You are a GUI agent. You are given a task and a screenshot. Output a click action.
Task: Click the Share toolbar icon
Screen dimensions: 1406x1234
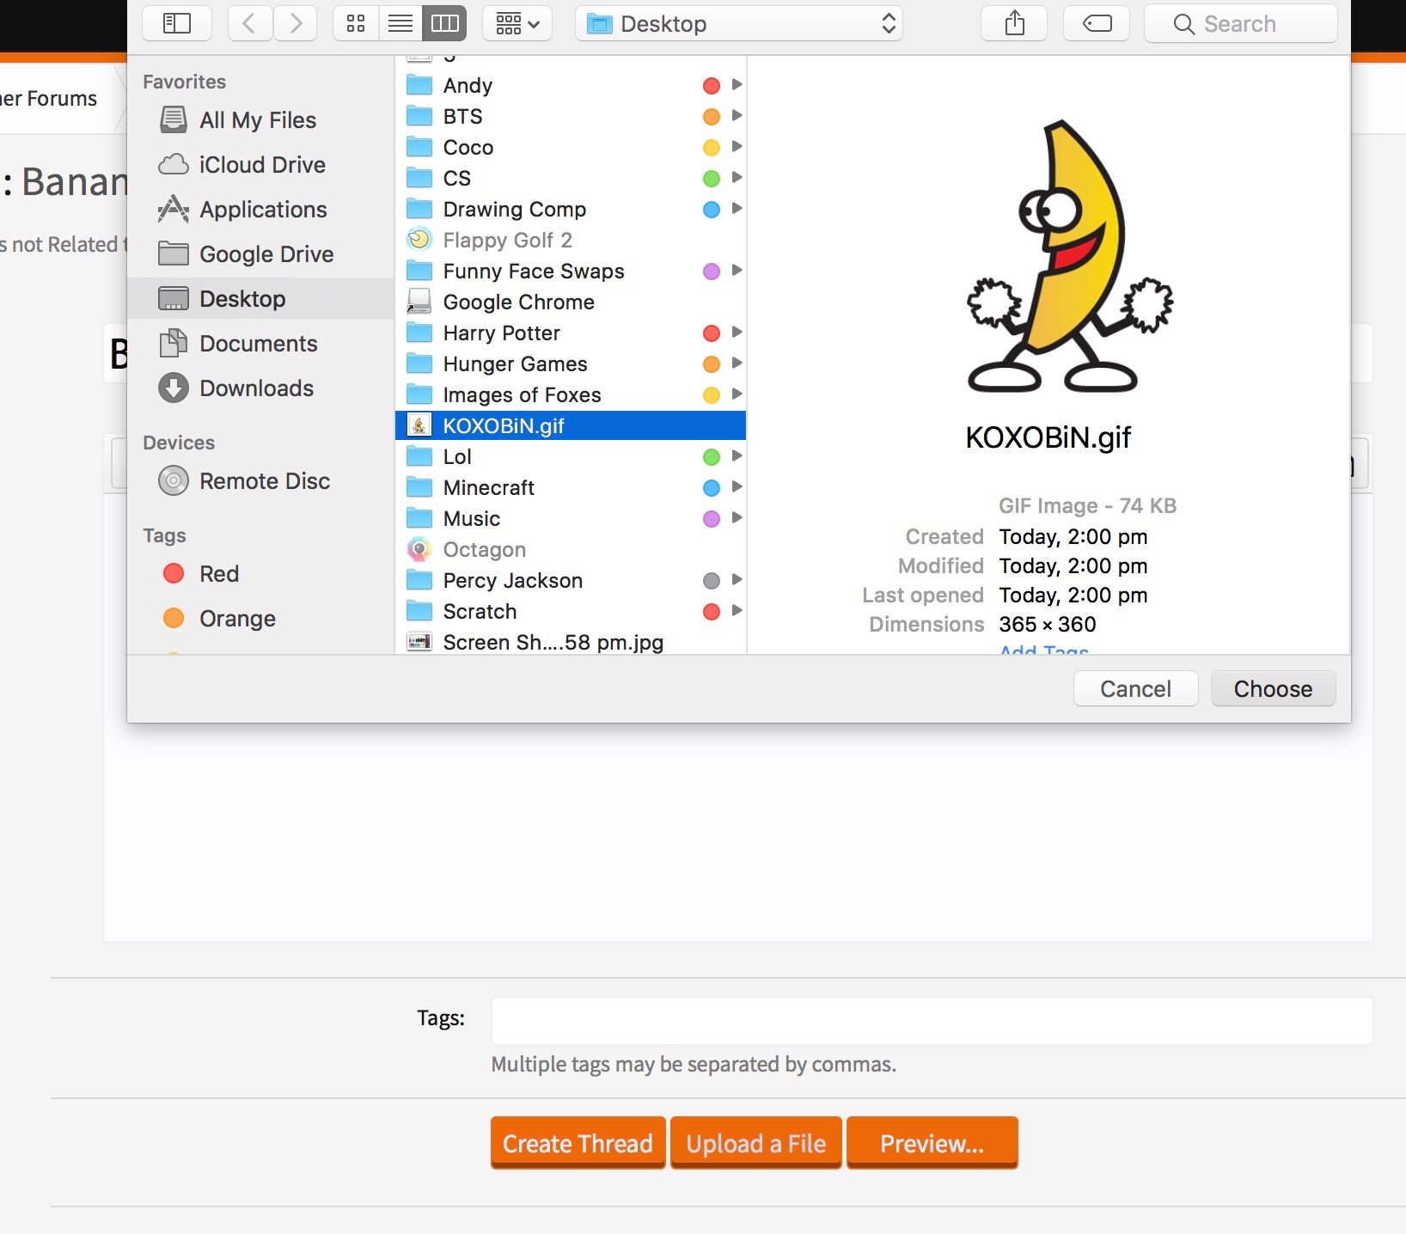coord(1014,23)
